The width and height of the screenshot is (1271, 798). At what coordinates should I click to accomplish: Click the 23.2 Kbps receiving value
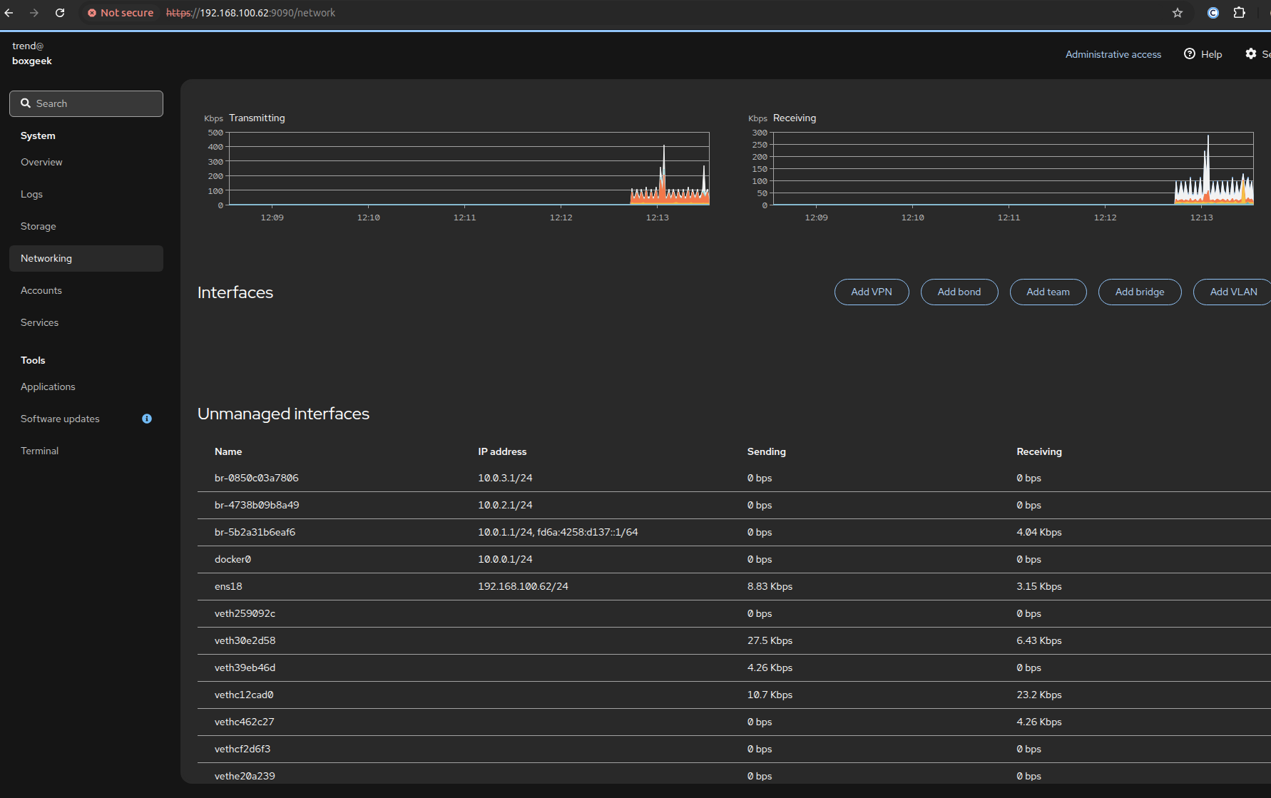[x=1038, y=695]
